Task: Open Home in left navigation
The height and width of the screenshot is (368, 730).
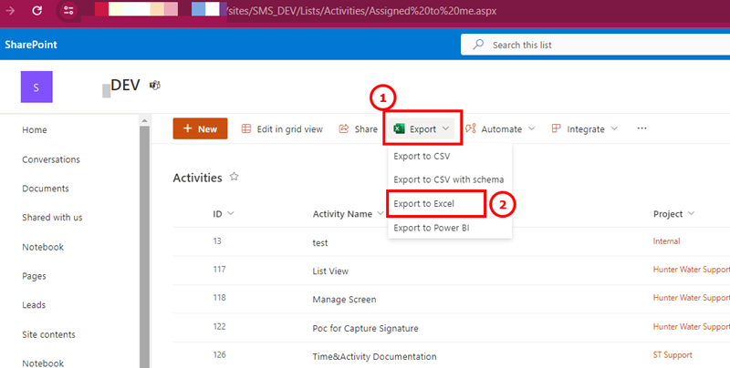Action: pos(35,129)
